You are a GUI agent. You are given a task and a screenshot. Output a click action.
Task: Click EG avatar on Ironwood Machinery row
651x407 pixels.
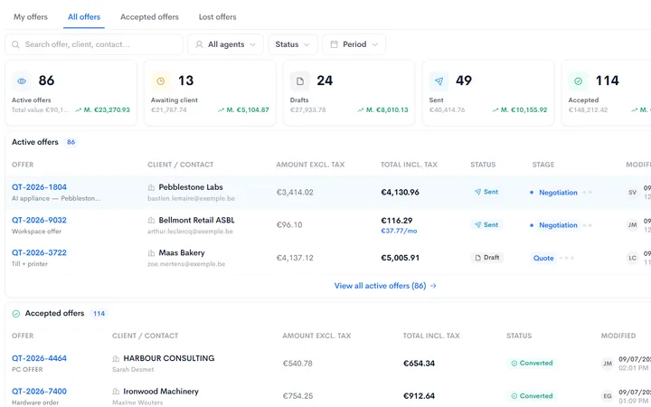[x=608, y=396]
